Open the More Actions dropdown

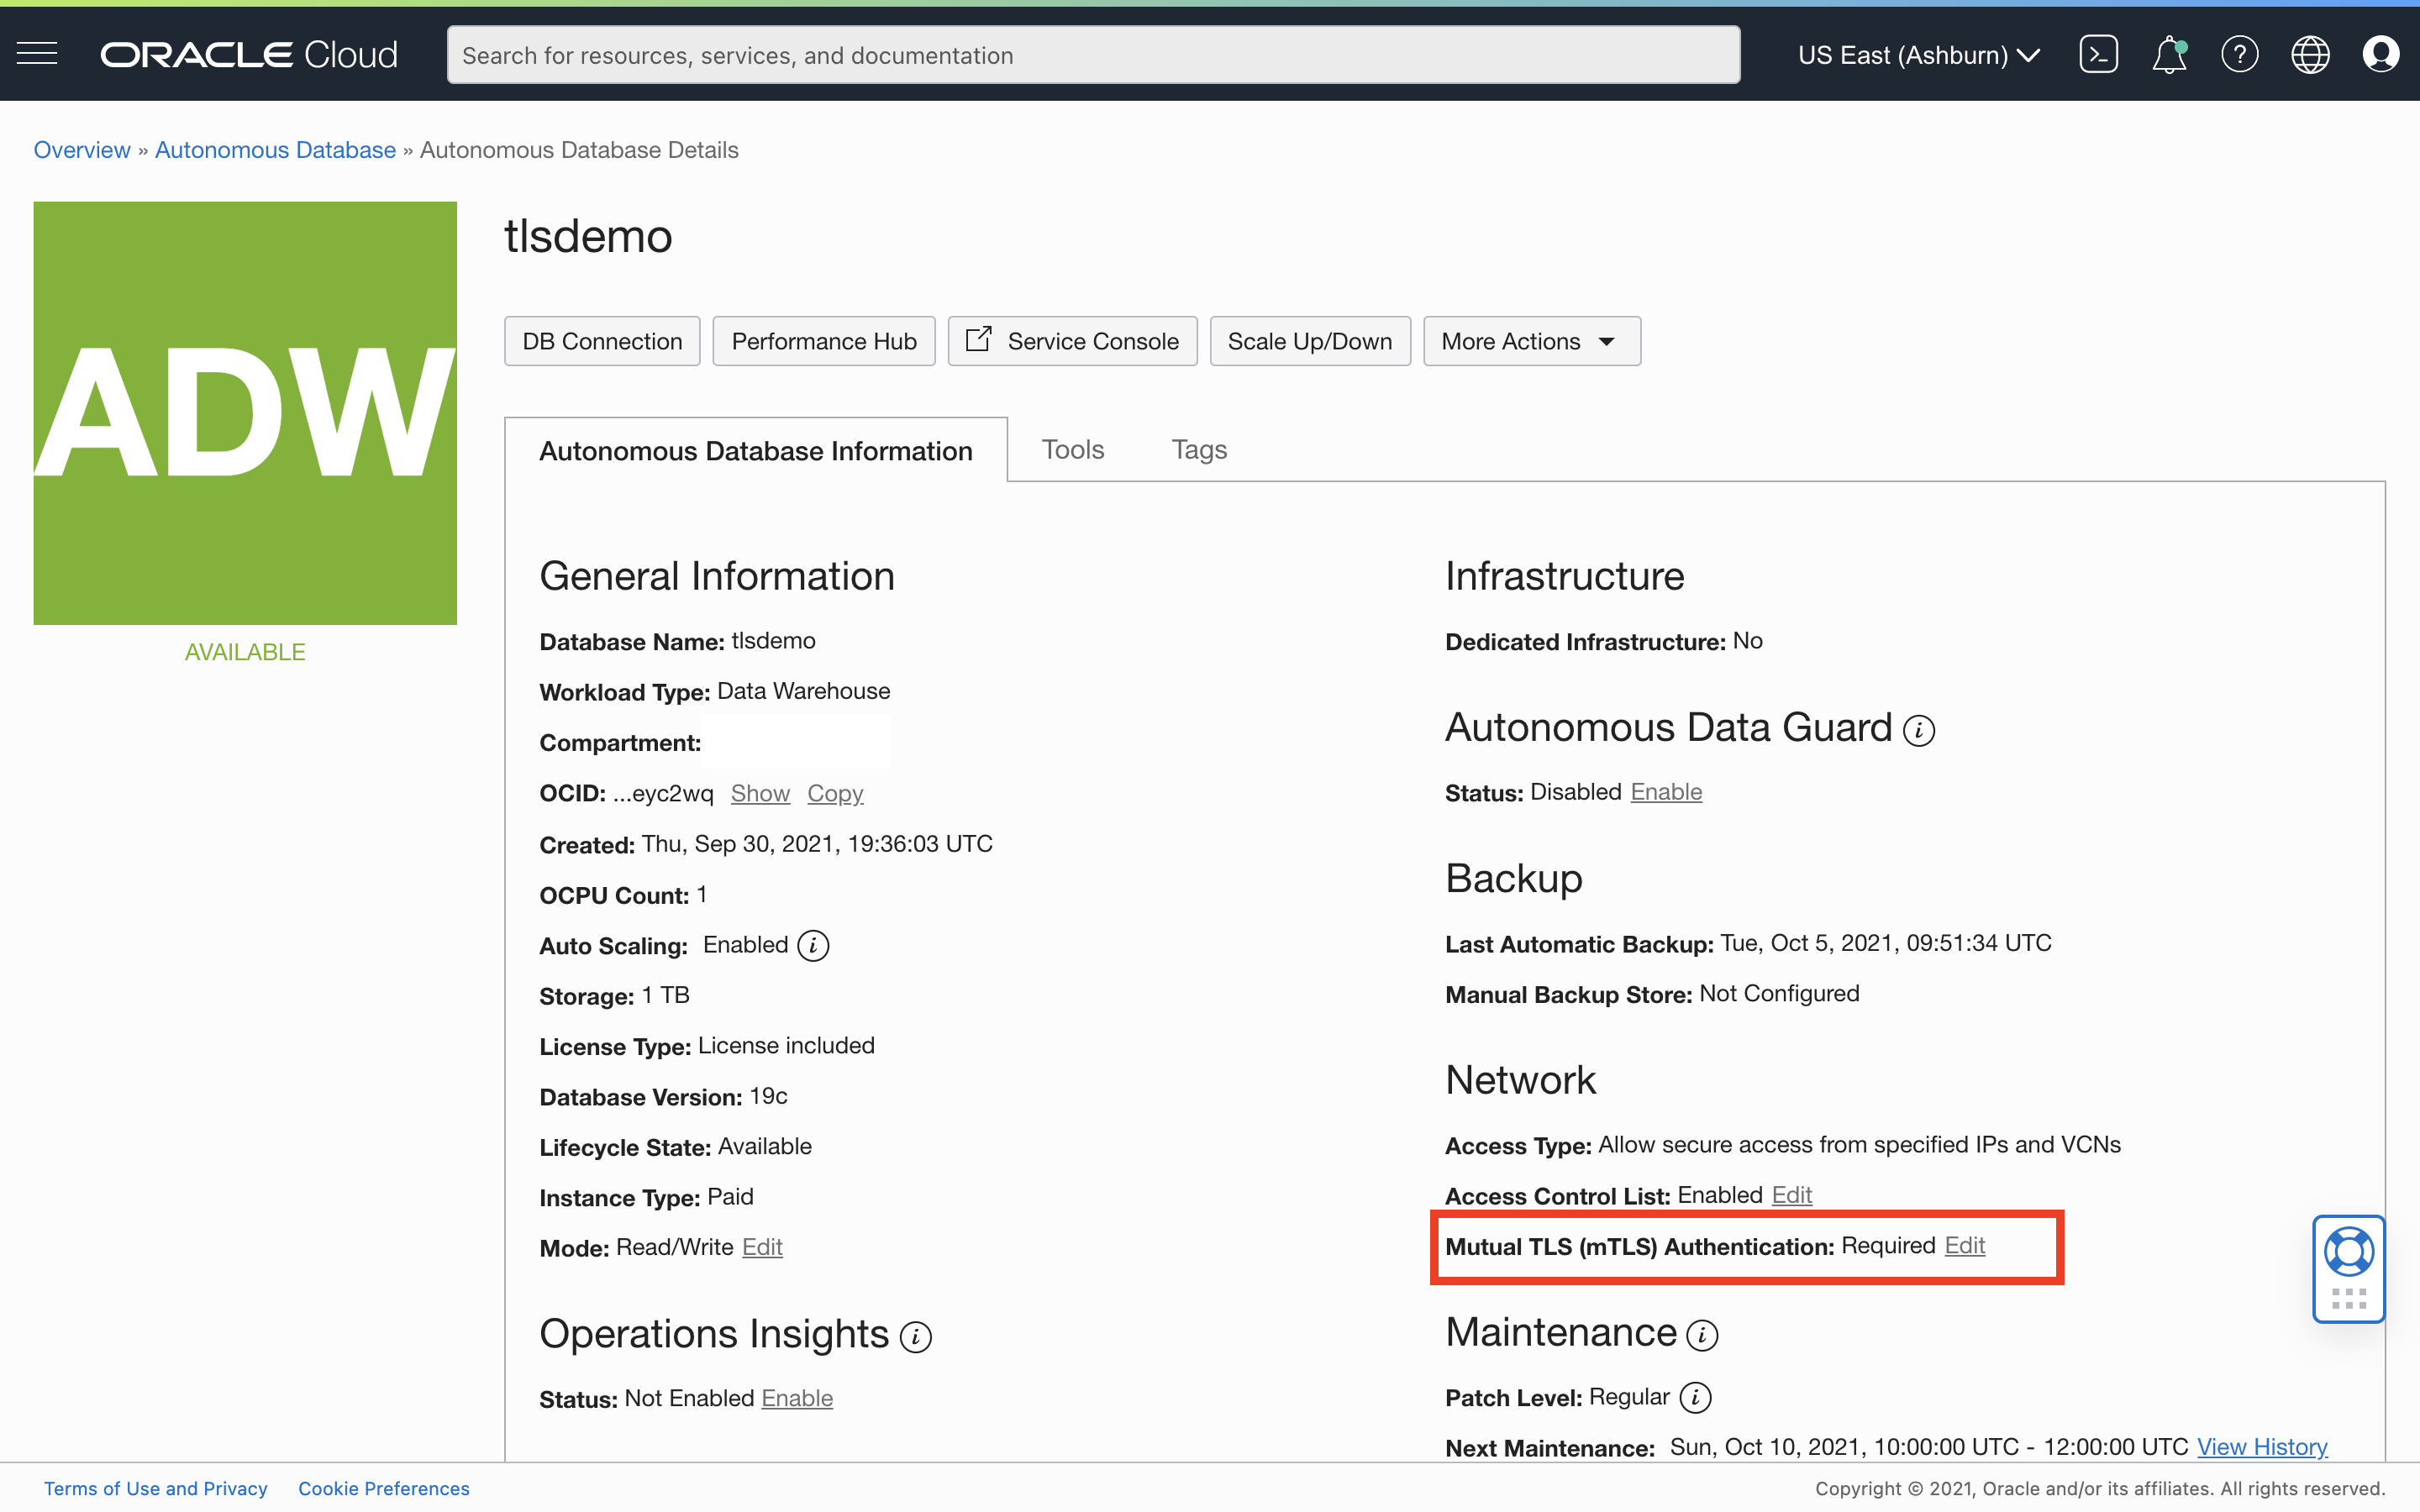1530,340
